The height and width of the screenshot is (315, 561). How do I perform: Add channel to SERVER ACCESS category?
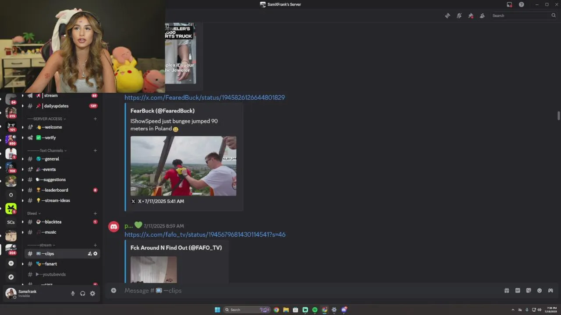point(95,119)
